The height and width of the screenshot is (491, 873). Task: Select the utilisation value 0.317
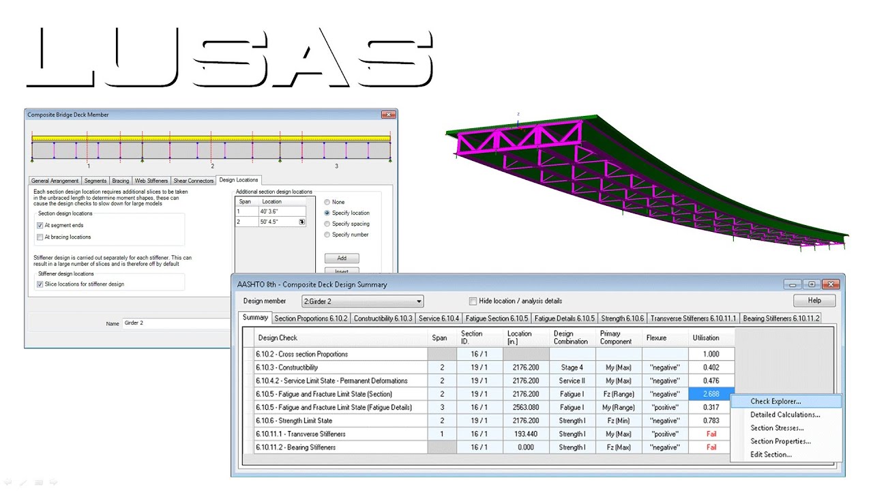[x=711, y=407]
